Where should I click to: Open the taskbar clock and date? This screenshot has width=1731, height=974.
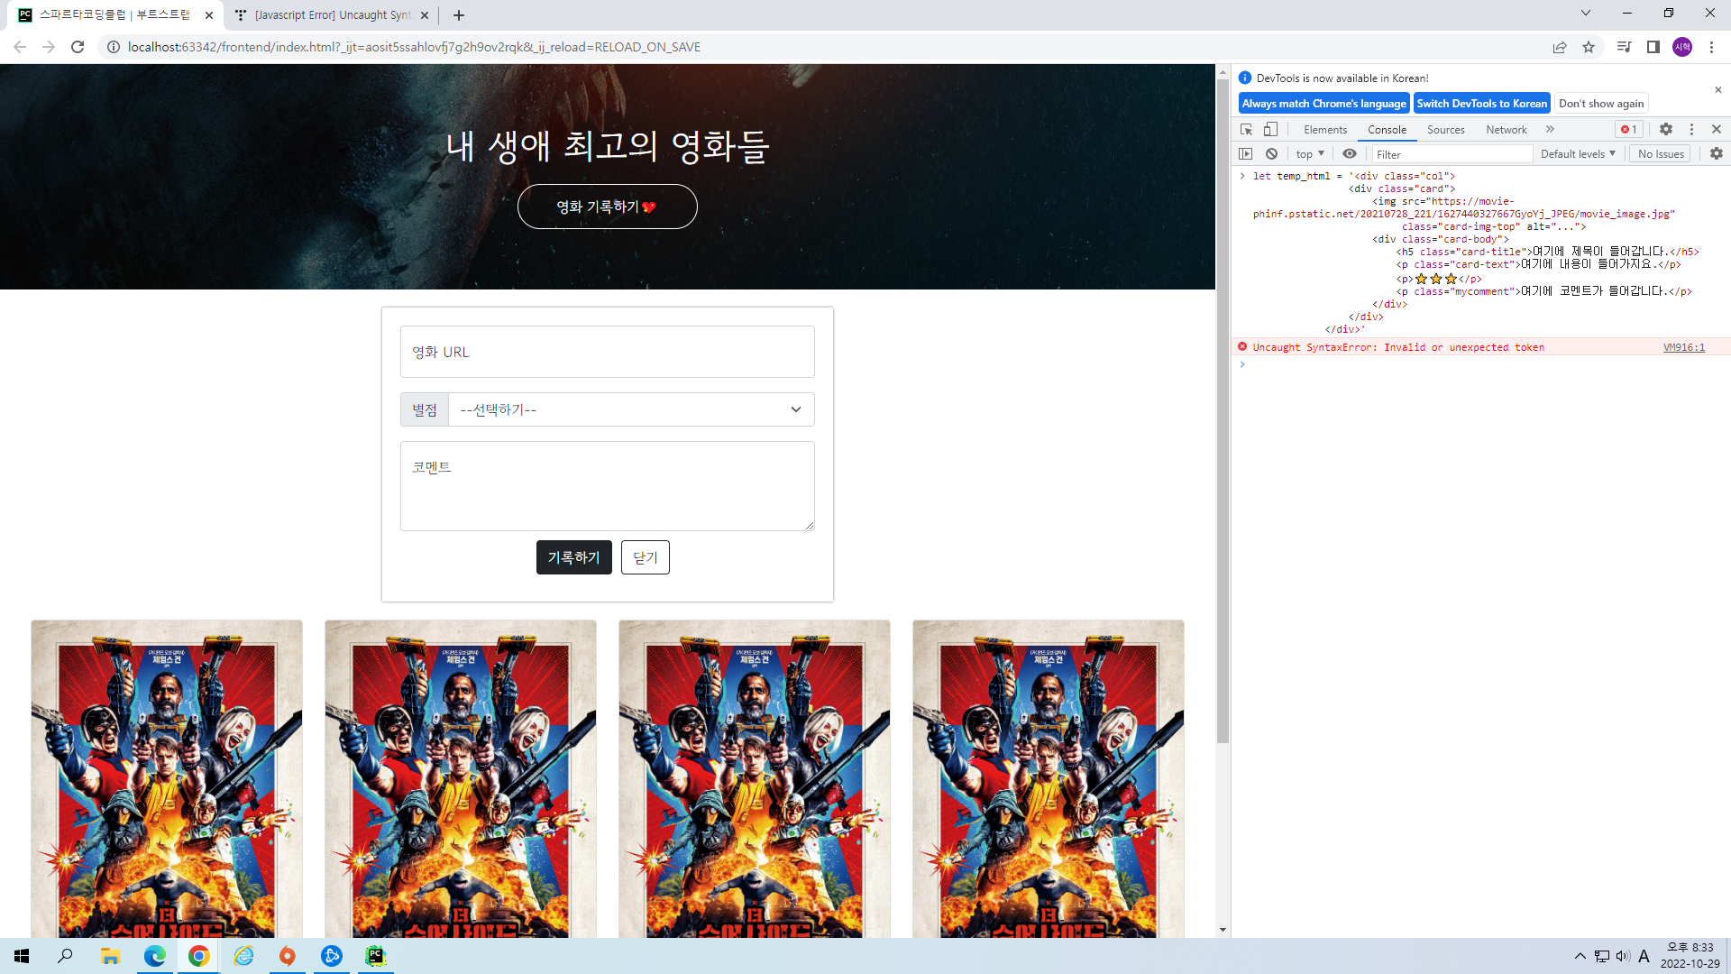pyautogui.click(x=1690, y=956)
